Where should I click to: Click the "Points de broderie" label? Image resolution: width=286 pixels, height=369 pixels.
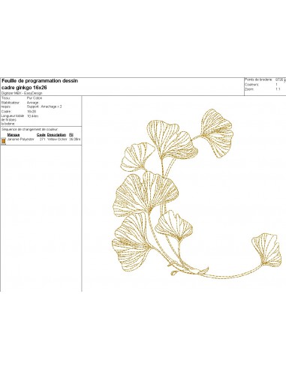[x=258, y=79]
